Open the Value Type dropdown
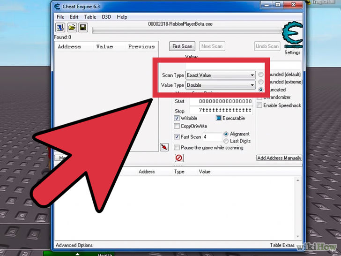The width and height of the screenshot is (341, 256). tap(221, 85)
